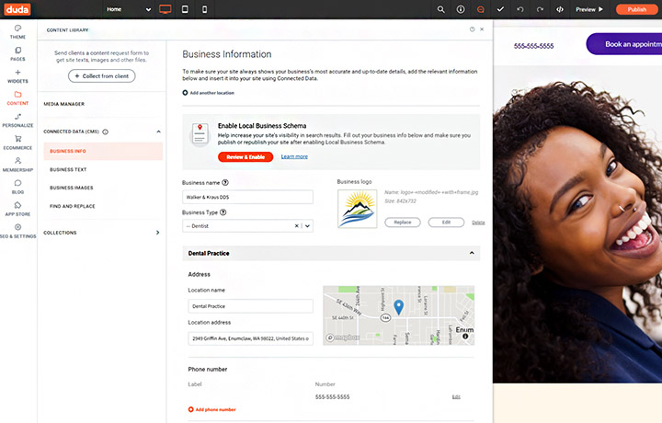Open Widgets sidebar panel

(x=17, y=76)
